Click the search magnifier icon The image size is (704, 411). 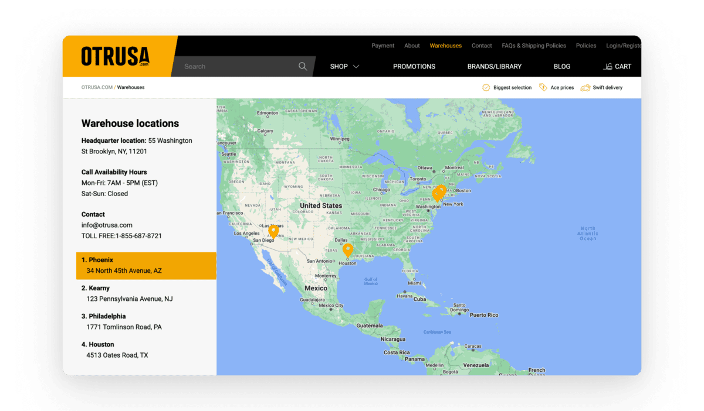click(303, 66)
